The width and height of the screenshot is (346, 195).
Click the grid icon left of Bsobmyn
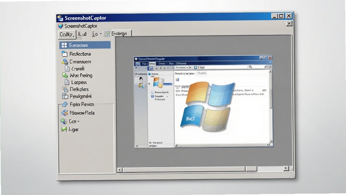coord(107,34)
